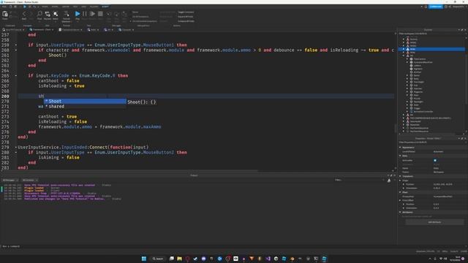Expand the FakeCamera node in Explorer
The height and width of the screenshot is (263, 468).
pyautogui.click(x=407, y=59)
